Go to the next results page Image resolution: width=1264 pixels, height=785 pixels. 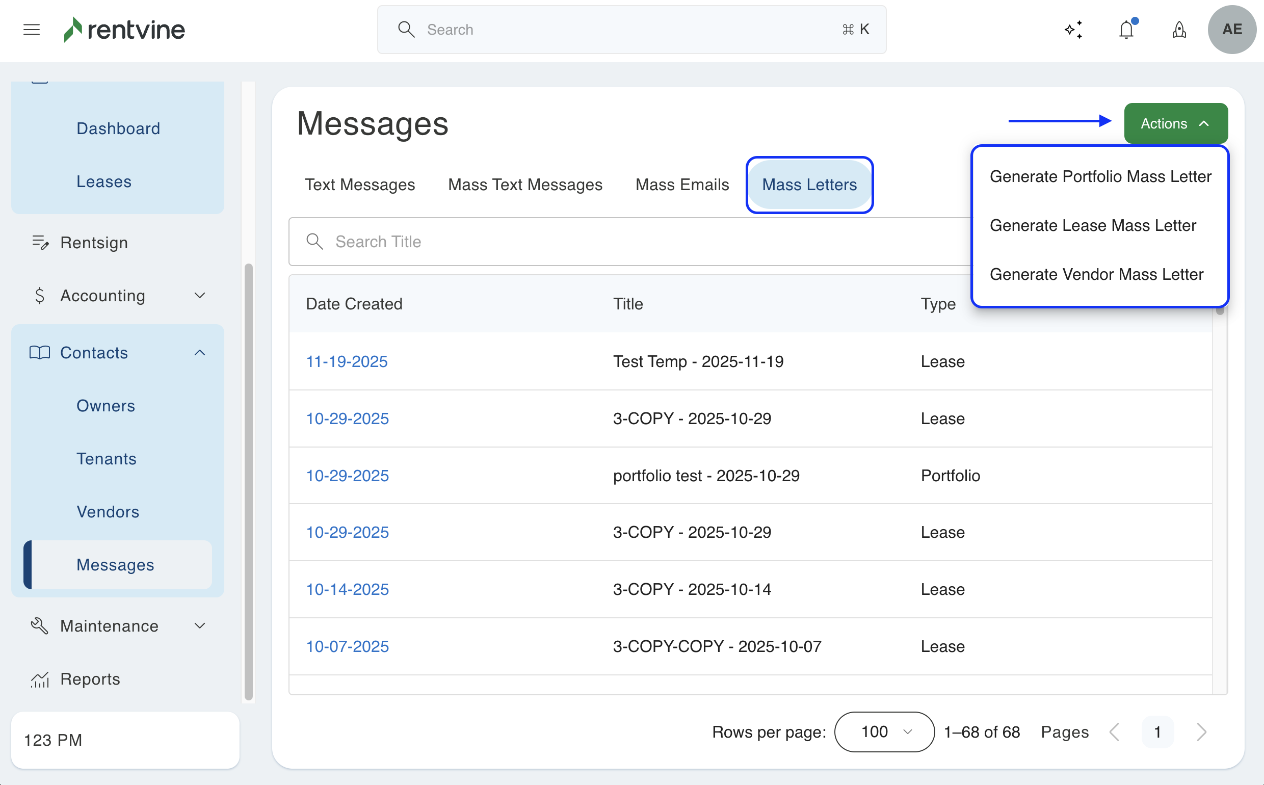pos(1201,731)
